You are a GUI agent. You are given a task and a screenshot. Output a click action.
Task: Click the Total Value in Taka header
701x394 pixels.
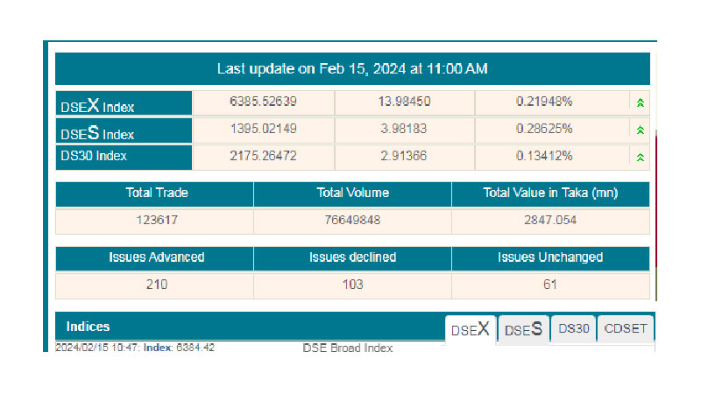tap(550, 193)
